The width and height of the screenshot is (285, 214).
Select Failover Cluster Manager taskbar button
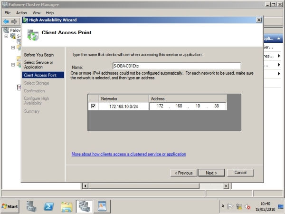pyautogui.click(x=85, y=206)
